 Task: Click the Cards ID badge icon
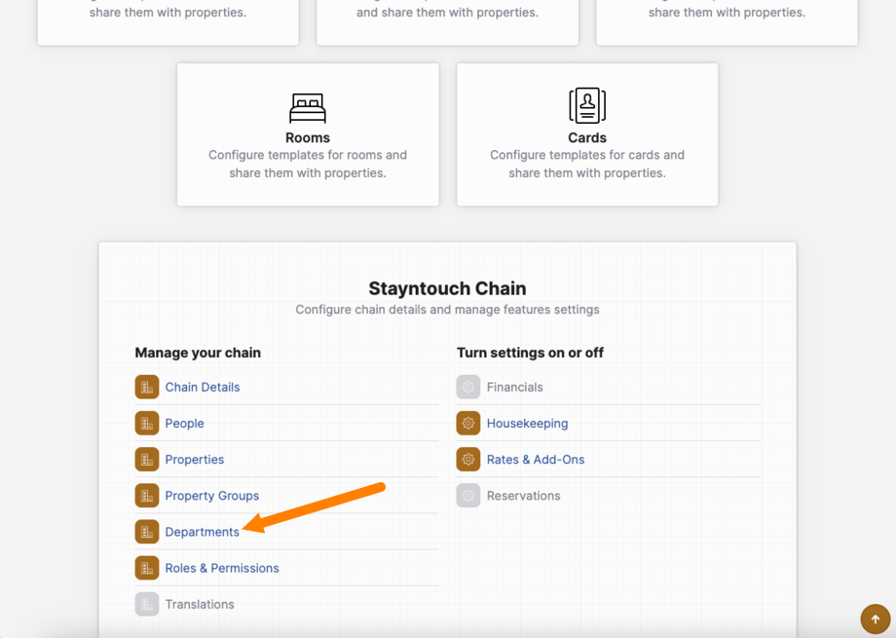point(587,106)
